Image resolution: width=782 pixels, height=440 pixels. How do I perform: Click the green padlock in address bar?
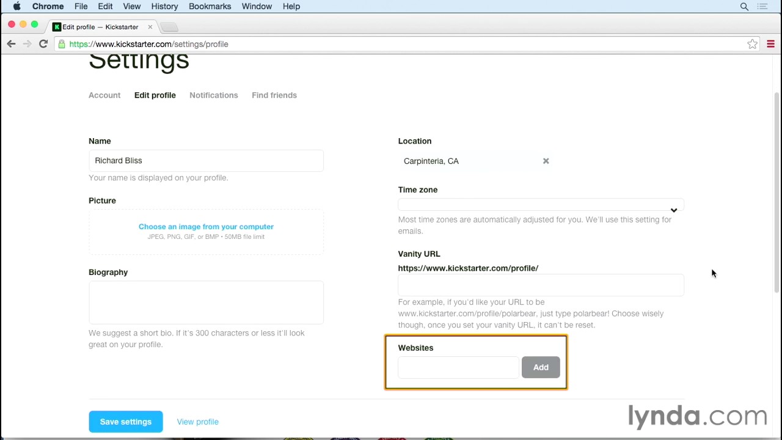click(x=62, y=44)
